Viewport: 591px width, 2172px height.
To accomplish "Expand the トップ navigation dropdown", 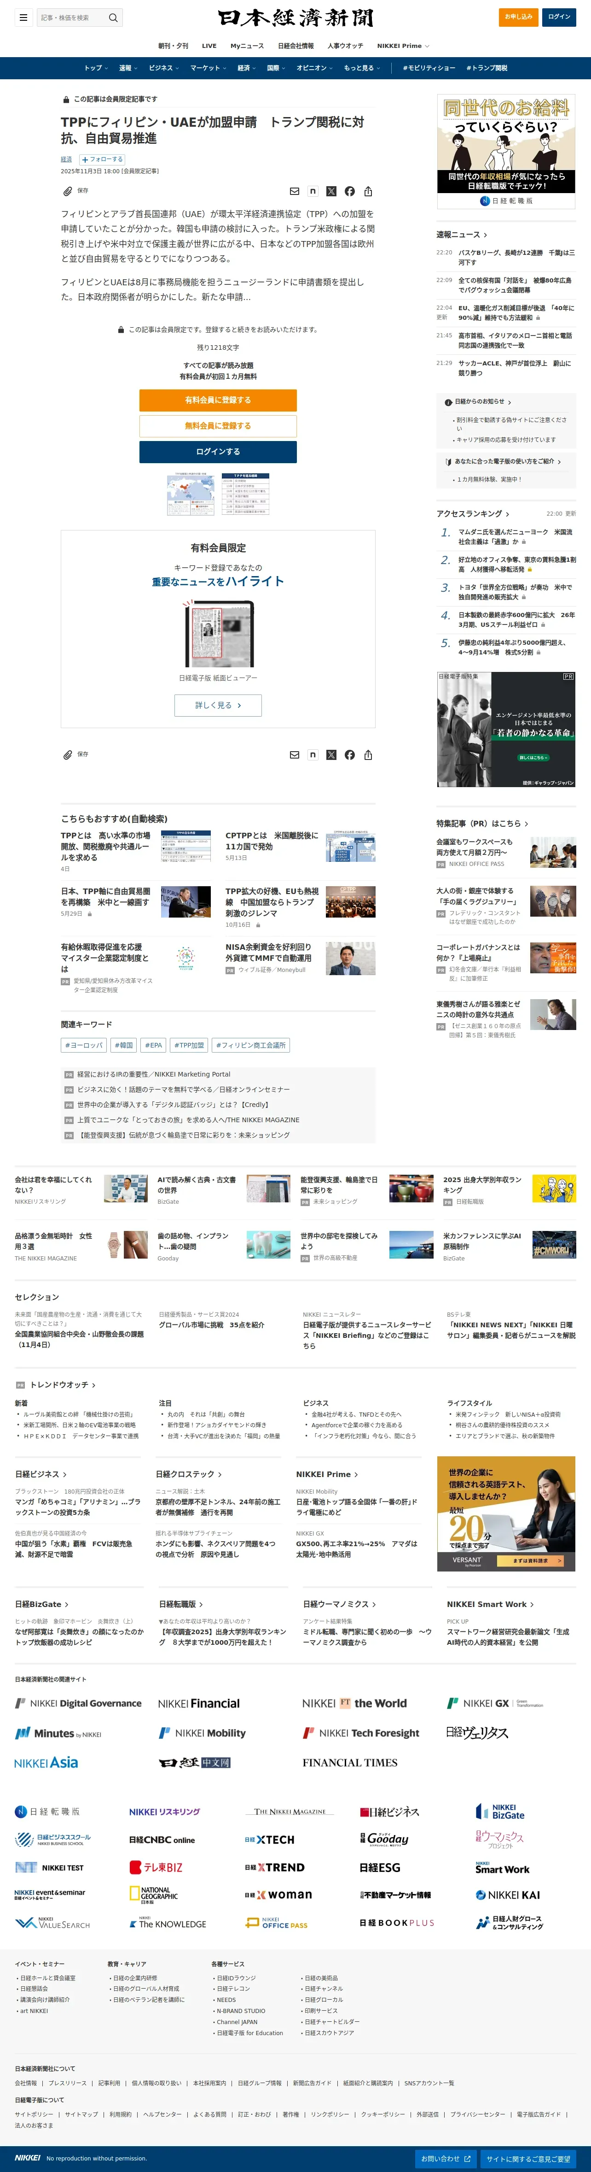I will (x=95, y=68).
